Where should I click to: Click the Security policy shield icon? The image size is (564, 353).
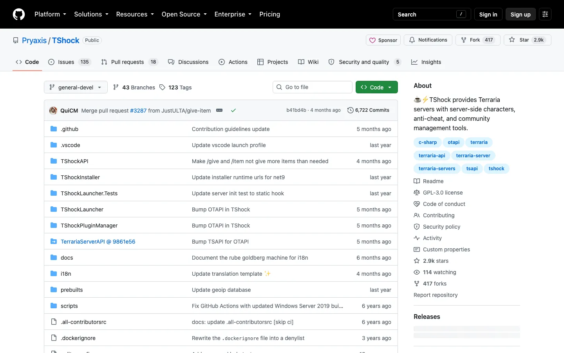[x=417, y=227]
